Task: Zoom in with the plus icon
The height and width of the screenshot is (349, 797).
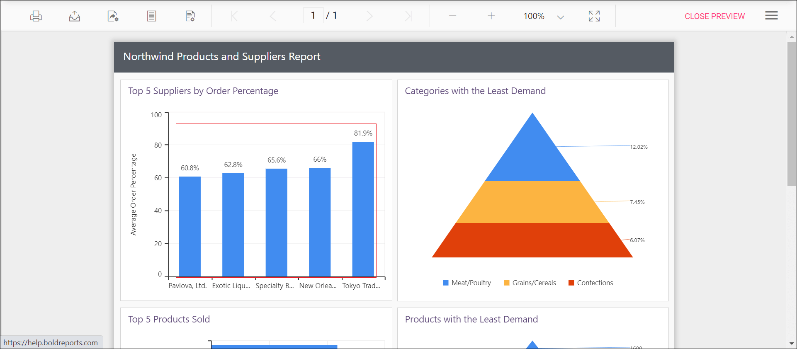Action: (x=491, y=16)
